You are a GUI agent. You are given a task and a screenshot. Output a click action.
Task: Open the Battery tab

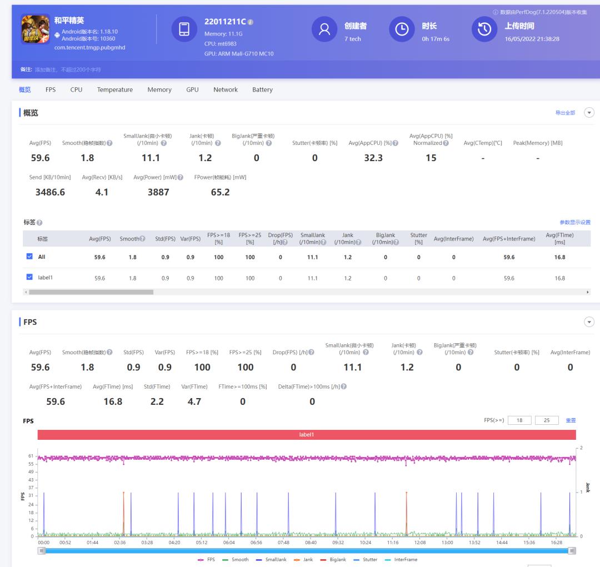point(262,89)
